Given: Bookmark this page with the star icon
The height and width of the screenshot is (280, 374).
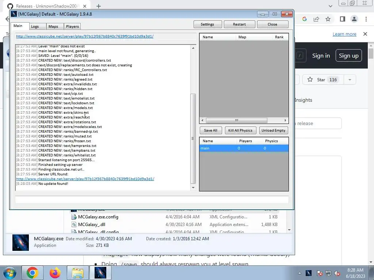Looking at the screenshot, I should point(328,19).
